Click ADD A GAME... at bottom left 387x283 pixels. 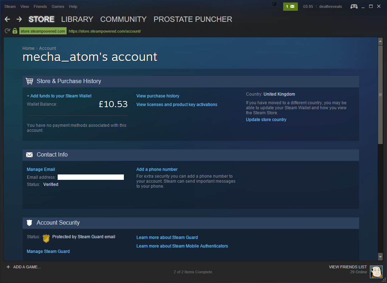pyautogui.click(x=27, y=267)
